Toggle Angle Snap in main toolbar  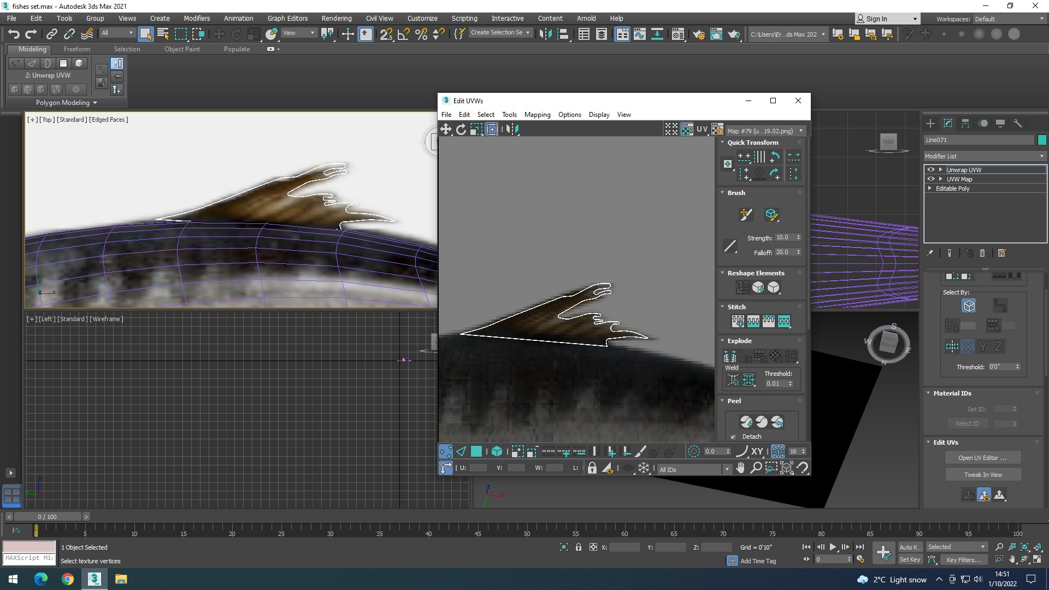click(x=404, y=34)
